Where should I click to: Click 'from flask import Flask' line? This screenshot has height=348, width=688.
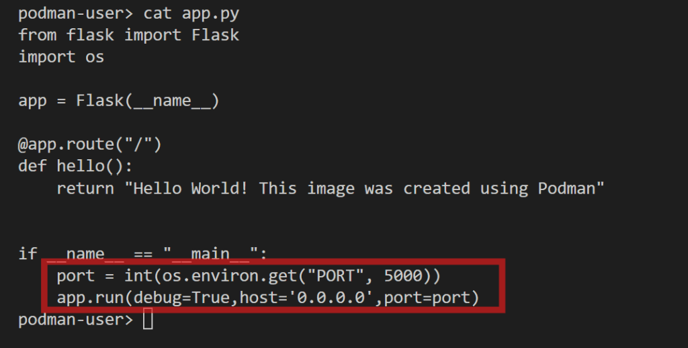click(x=128, y=35)
